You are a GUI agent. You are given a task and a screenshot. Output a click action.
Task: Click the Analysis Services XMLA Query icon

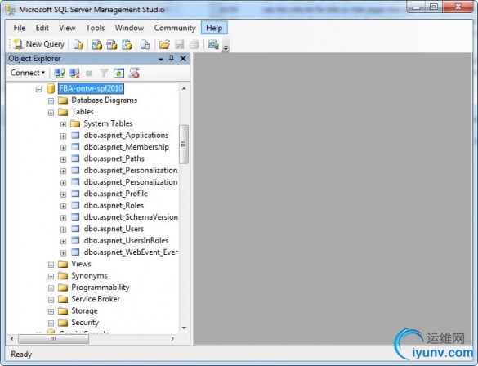(x=127, y=45)
